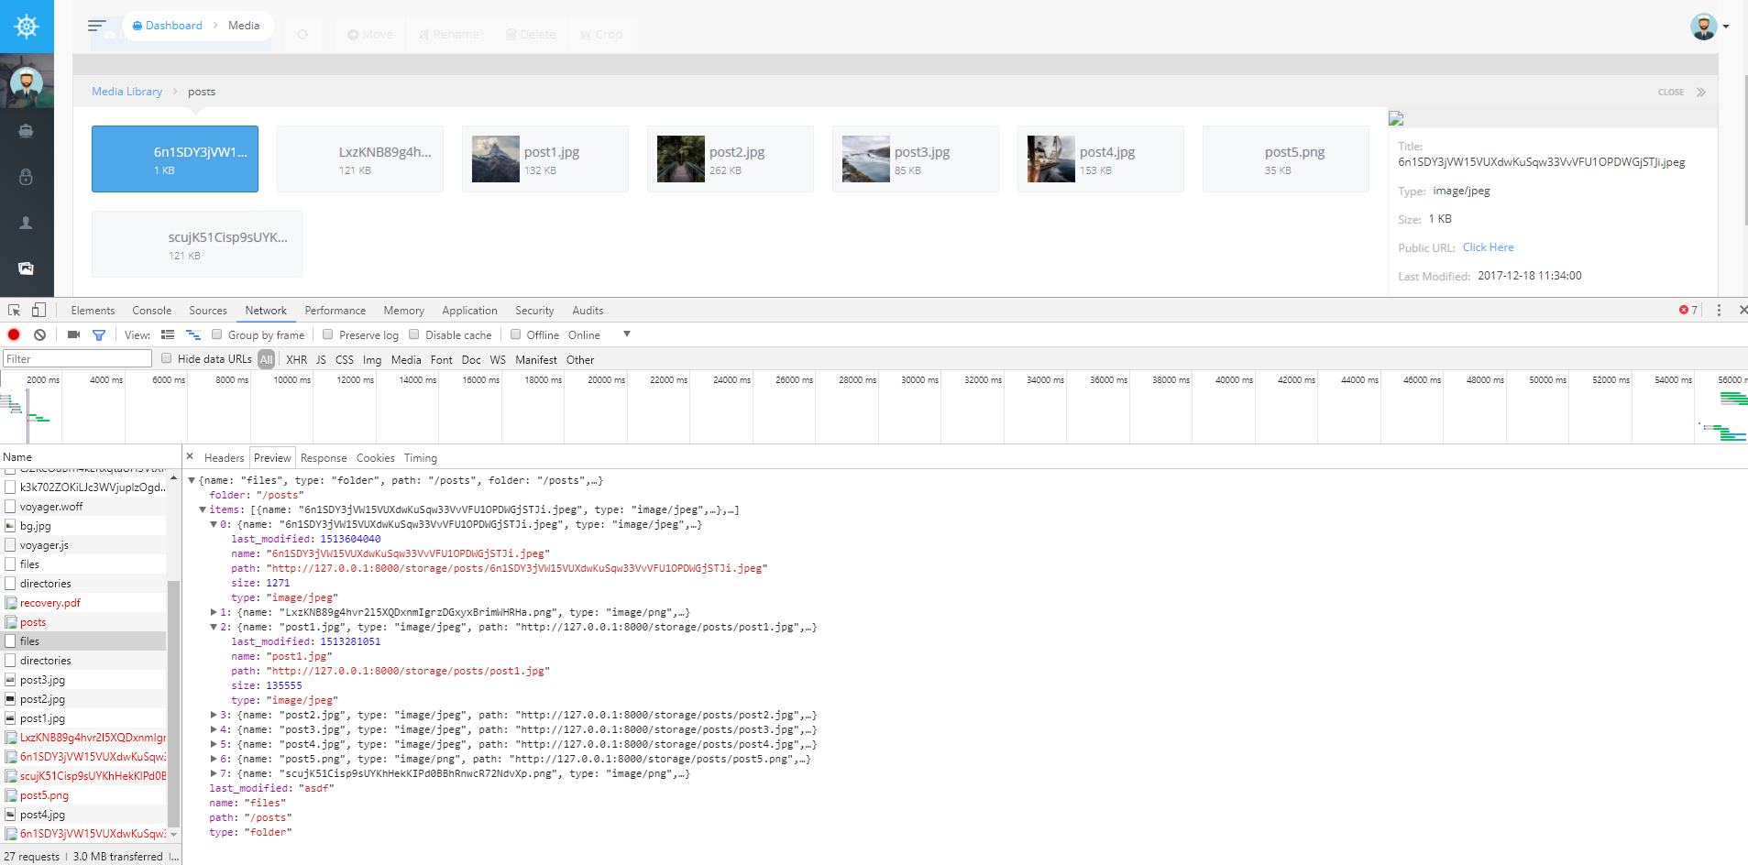The image size is (1748, 865).
Task: Click the Voyager helm logo
Action: pos(27,26)
